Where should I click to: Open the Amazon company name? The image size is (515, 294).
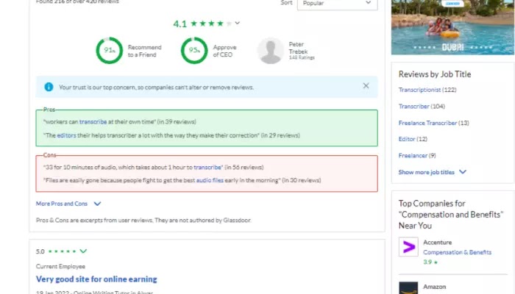point(434,287)
